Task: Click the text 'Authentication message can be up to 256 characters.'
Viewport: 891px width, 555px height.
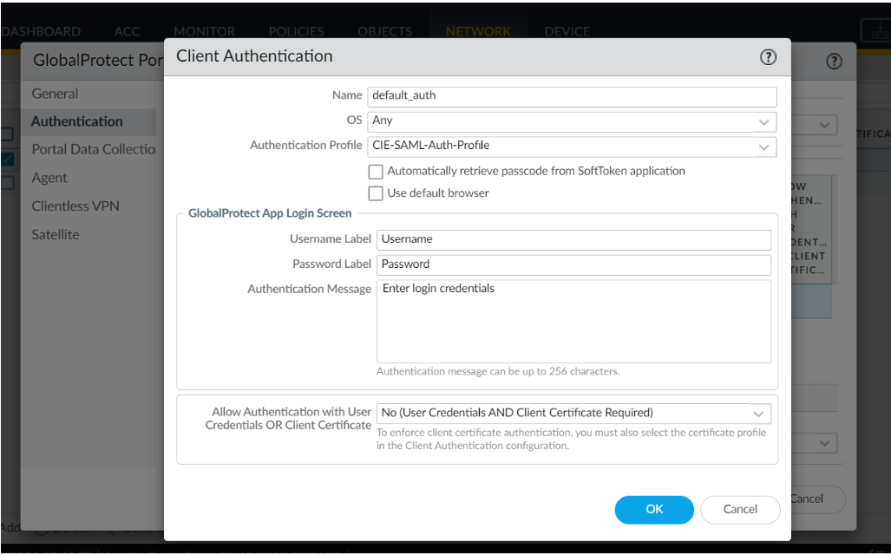Action: [498, 371]
